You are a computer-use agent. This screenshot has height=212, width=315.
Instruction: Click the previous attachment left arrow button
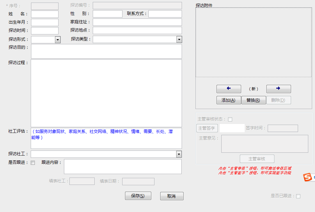(229, 89)
